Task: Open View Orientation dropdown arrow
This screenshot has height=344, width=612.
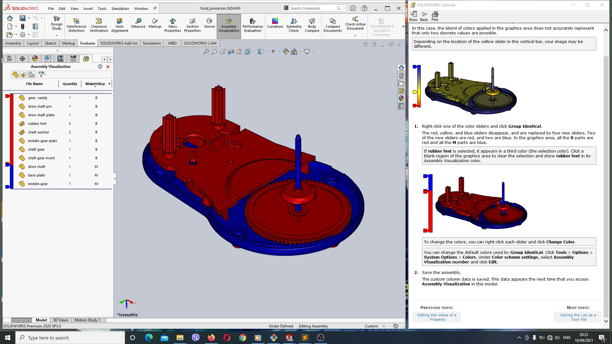Action: tap(254, 52)
